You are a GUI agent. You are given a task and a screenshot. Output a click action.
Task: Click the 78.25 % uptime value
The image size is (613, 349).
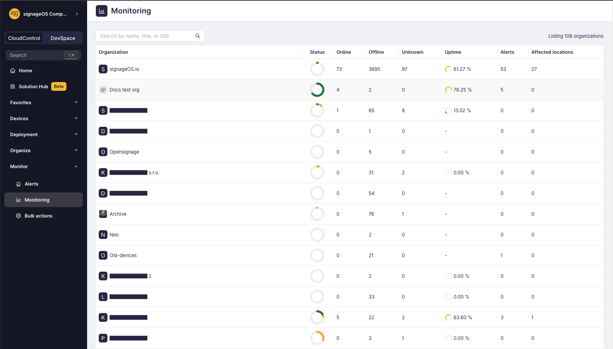(462, 90)
